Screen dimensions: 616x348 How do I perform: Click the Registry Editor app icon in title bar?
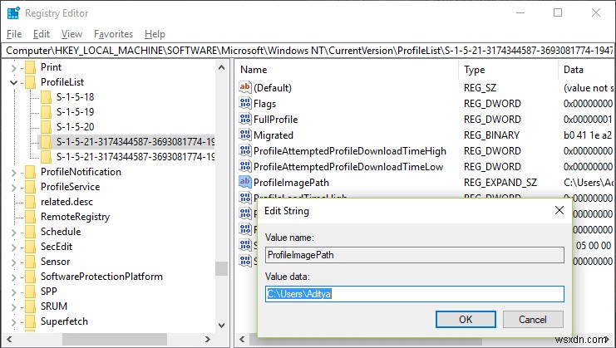pos(12,12)
